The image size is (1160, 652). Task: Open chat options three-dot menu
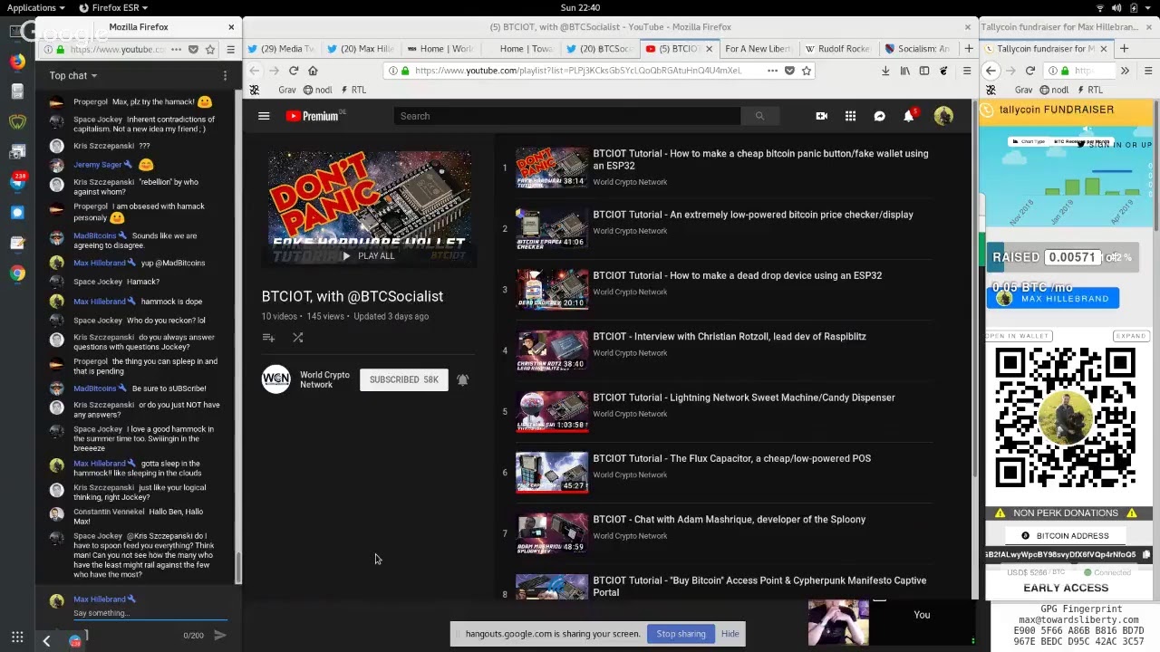pos(225,76)
